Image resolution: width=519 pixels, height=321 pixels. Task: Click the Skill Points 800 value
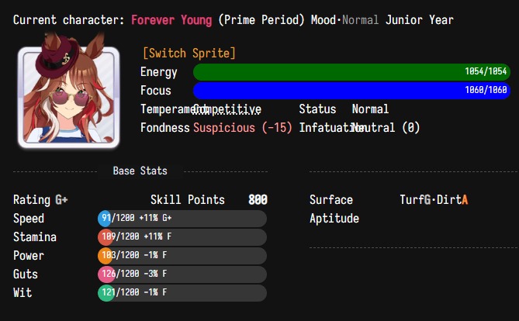[x=258, y=200]
